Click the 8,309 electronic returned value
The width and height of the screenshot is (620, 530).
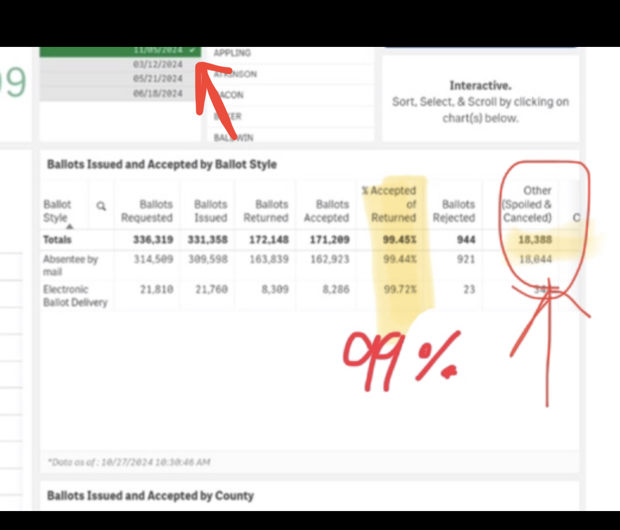click(x=275, y=289)
